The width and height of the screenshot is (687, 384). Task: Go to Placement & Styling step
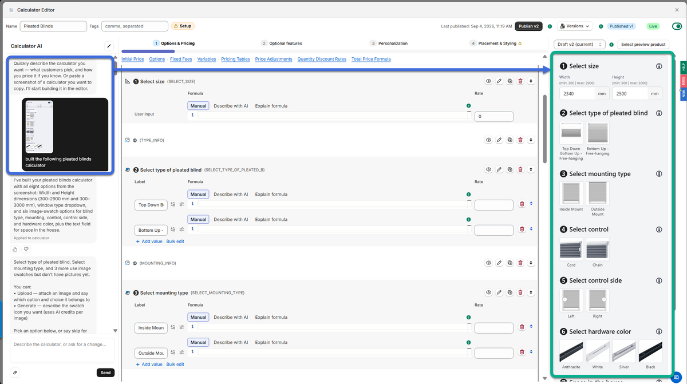(x=496, y=43)
